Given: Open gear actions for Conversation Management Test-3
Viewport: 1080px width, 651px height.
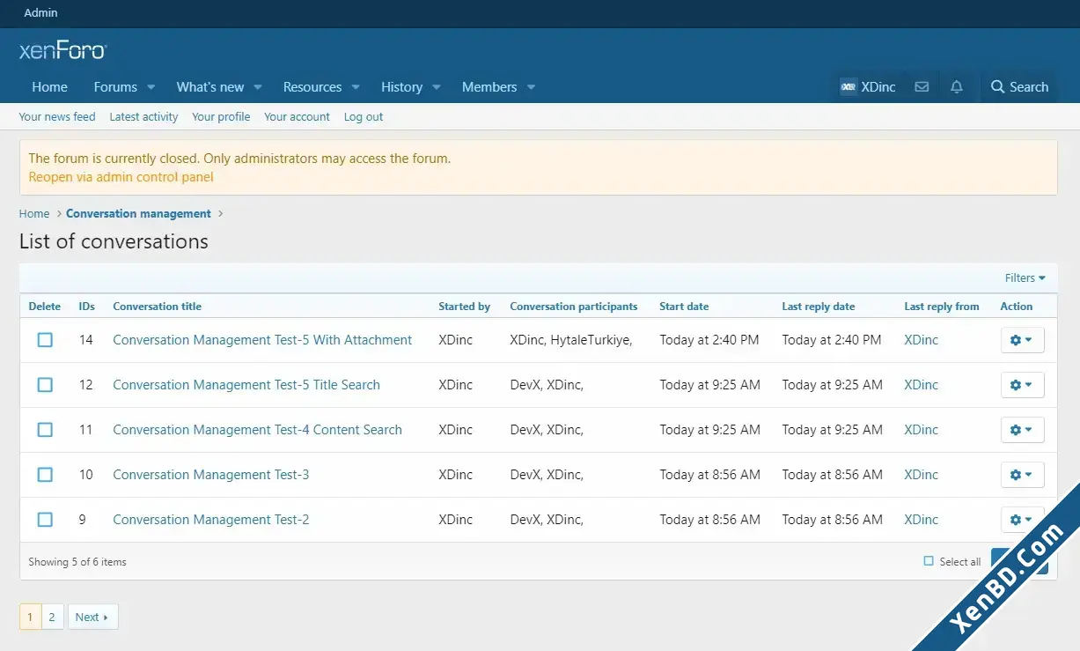Looking at the screenshot, I should click(x=1022, y=475).
